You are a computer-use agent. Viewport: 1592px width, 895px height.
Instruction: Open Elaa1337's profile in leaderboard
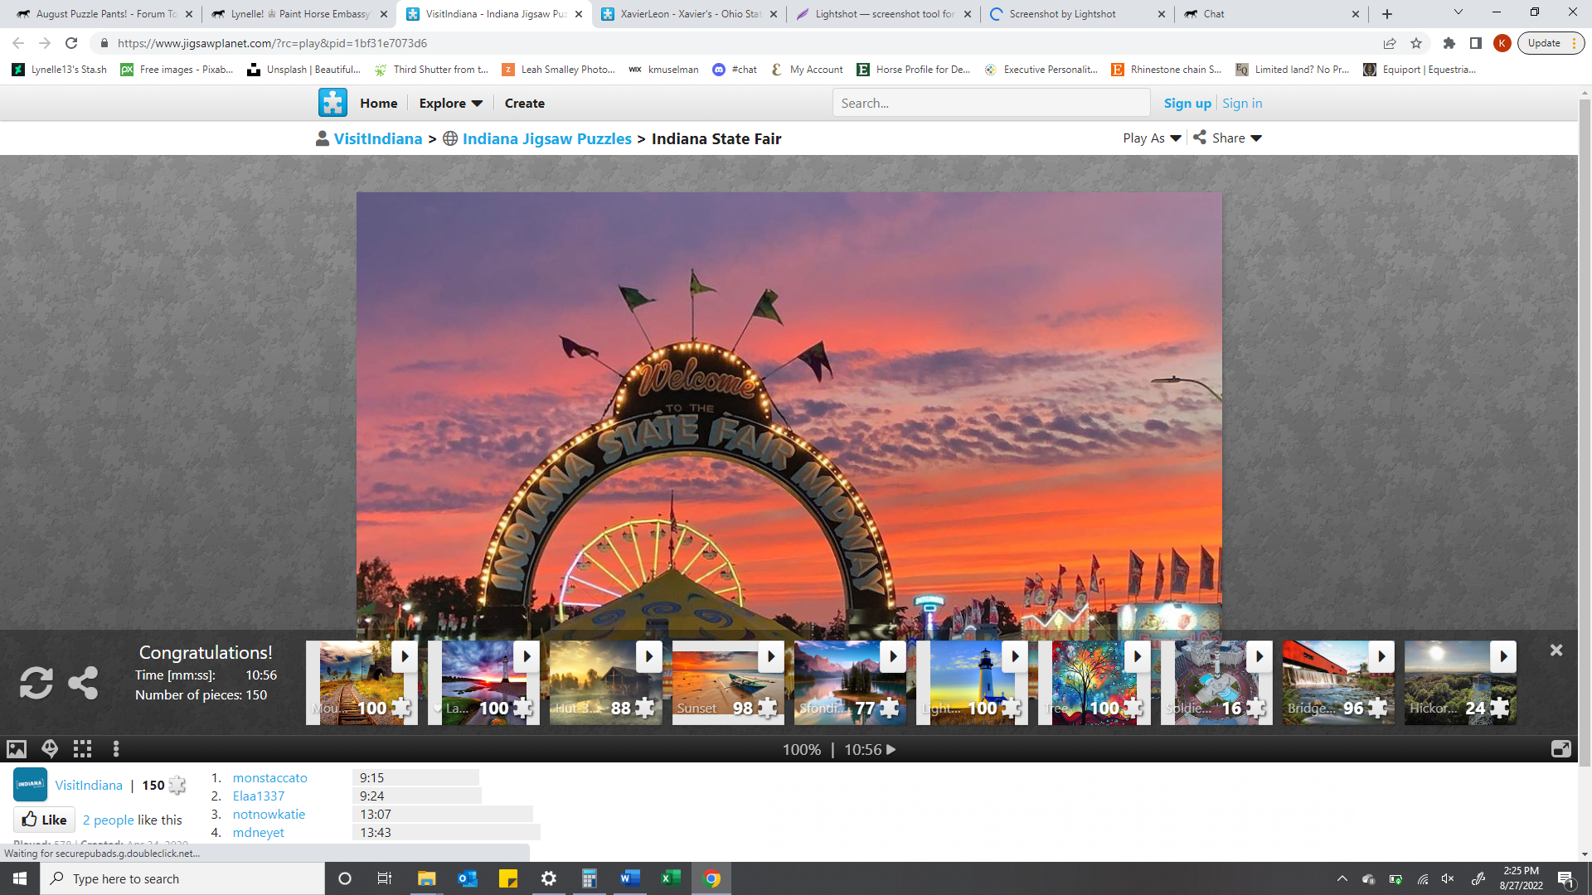click(x=259, y=796)
